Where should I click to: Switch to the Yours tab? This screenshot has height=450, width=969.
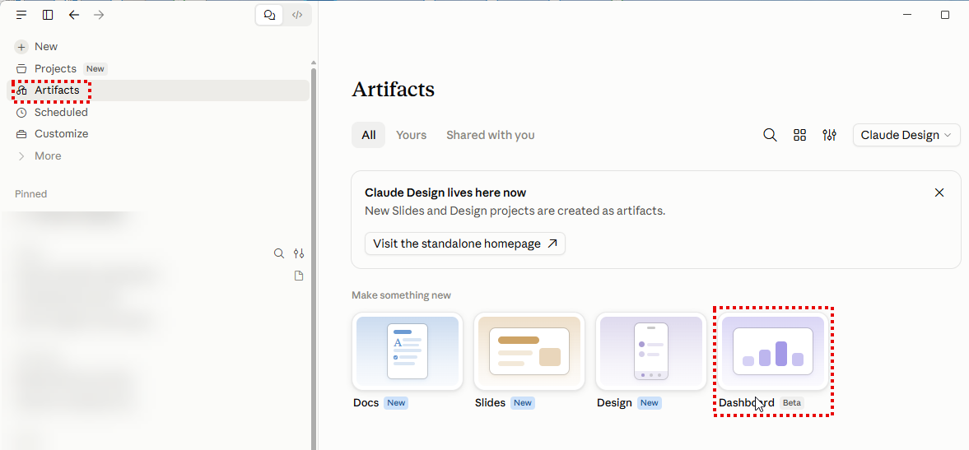[x=411, y=135]
